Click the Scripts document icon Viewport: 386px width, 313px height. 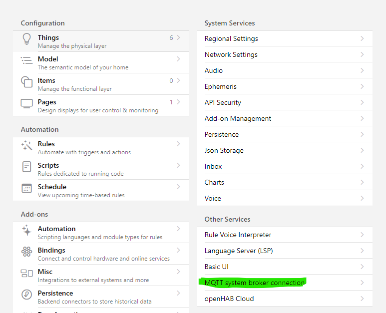pos(26,167)
